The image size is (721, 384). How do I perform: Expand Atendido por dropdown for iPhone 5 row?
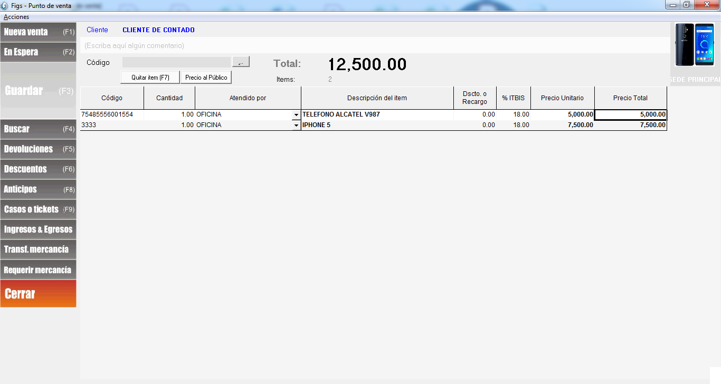point(296,126)
